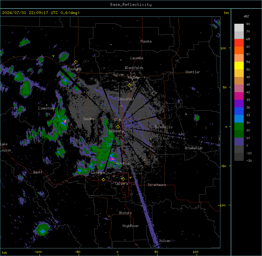This screenshot has height=256, width=262.
Task: Click the HighRiver label
Action: point(131,226)
